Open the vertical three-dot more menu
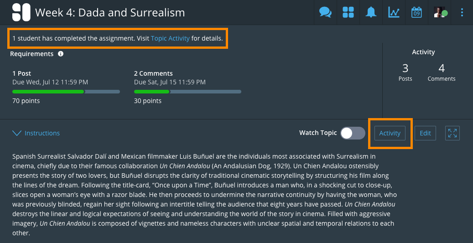 [x=462, y=12]
